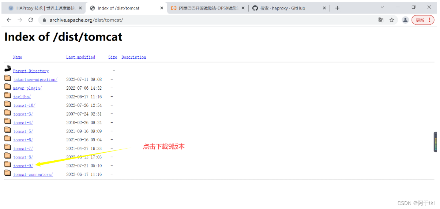Sort by the Name column header

coord(18,57)
